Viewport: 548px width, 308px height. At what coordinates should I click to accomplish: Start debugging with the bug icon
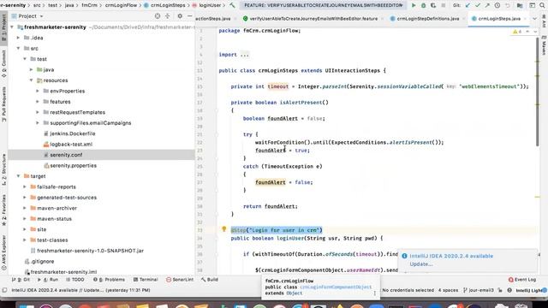click(x=424, y=6)
